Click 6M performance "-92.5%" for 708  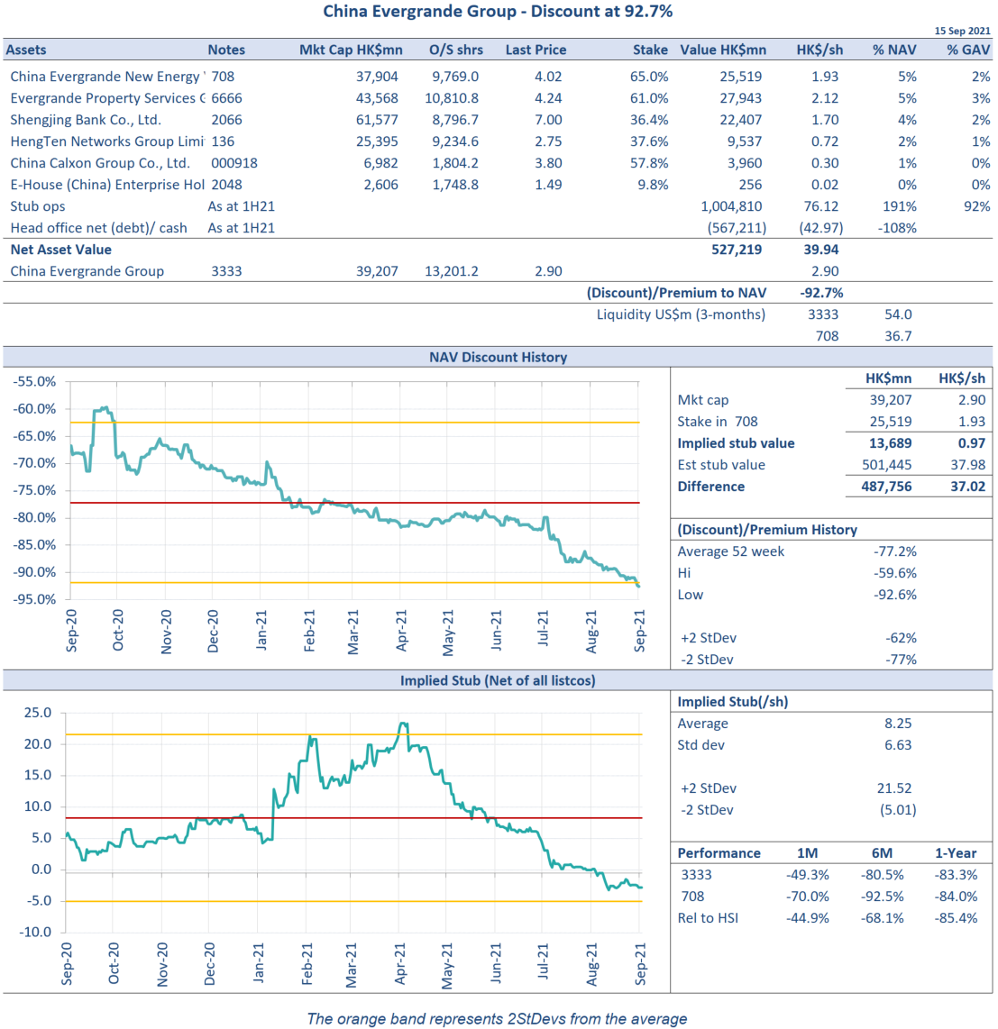883,897
